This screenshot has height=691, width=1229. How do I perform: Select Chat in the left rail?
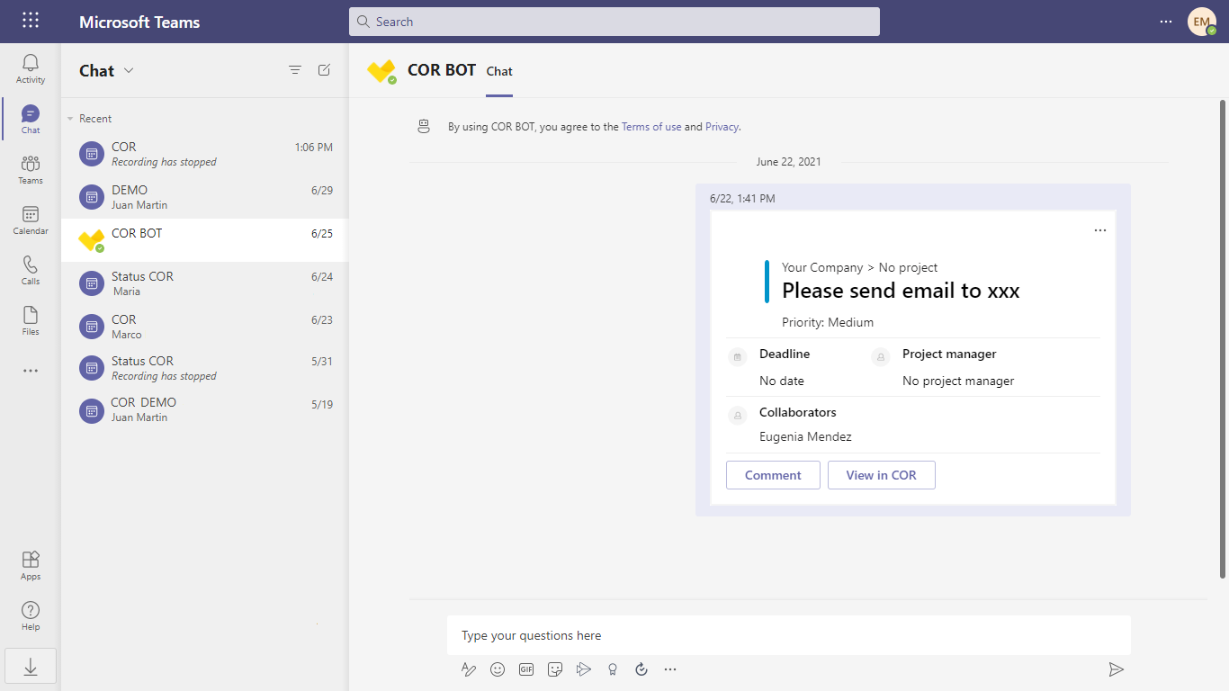point(31,119)
